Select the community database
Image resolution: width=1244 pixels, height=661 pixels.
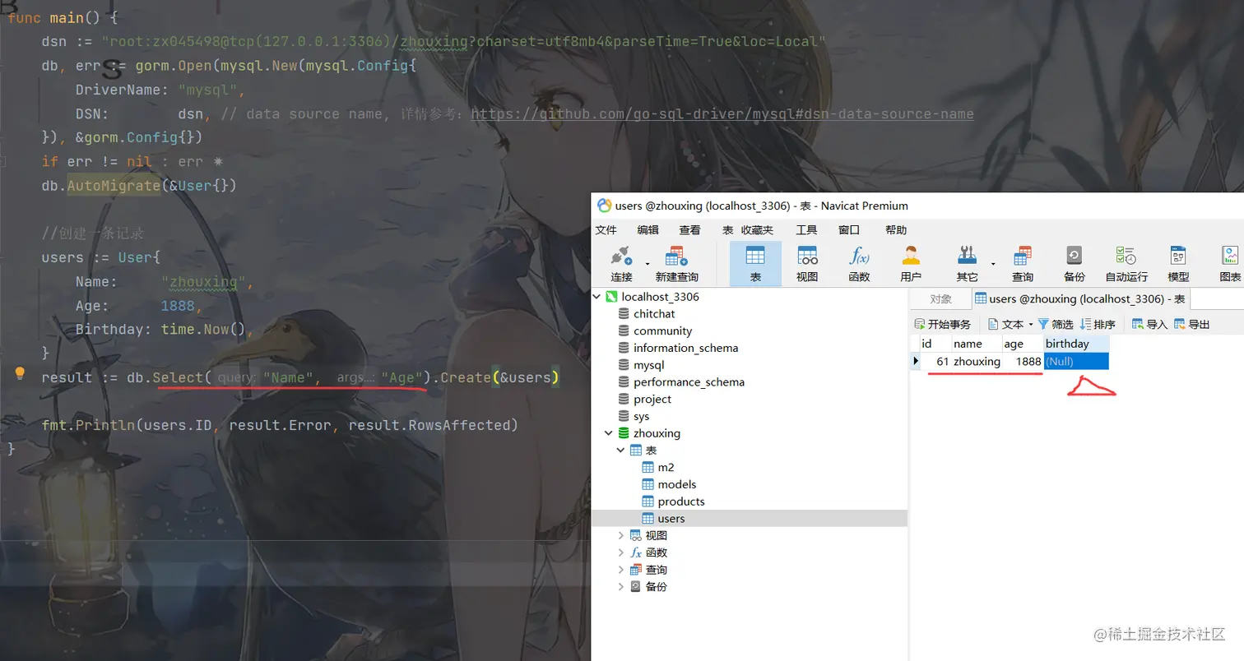click(x=662, y=330)
